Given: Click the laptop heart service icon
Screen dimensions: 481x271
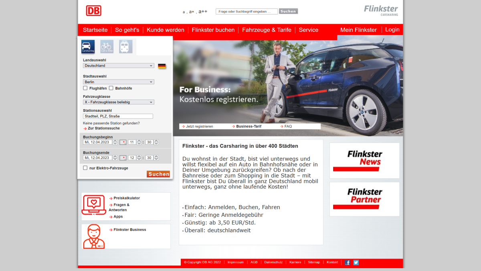Looking at the screenshot, I should click(94, 205).
